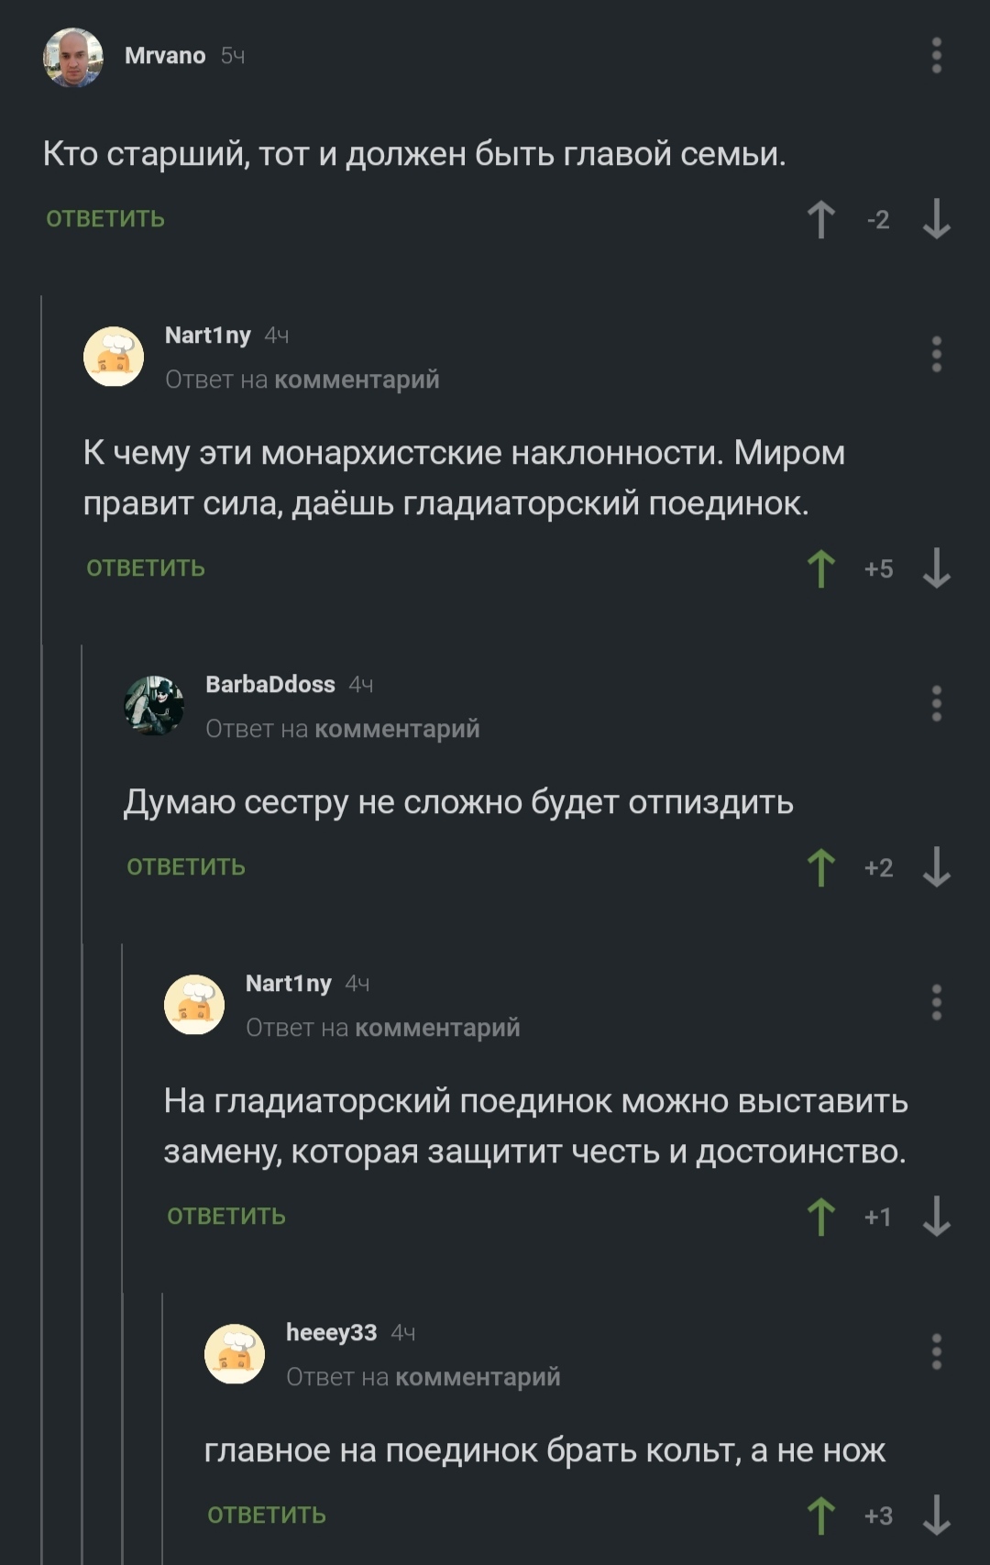Reply to Mrvano's comment

point(105,219)
